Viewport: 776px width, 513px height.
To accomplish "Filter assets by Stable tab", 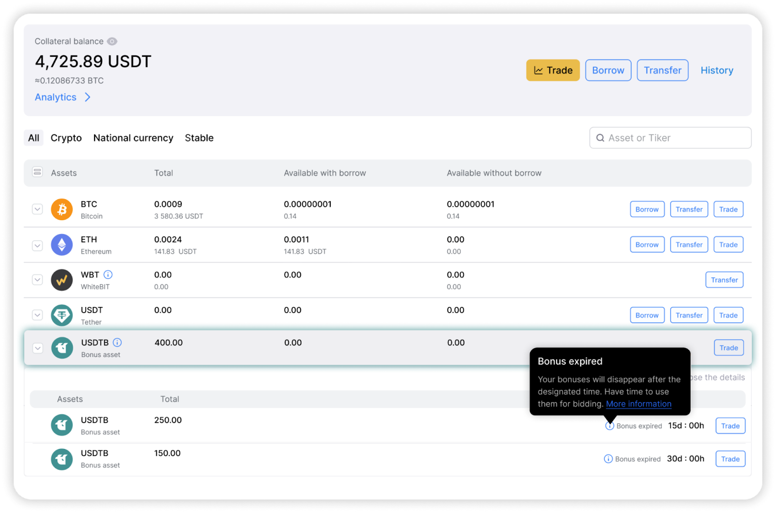I will 199,138.
